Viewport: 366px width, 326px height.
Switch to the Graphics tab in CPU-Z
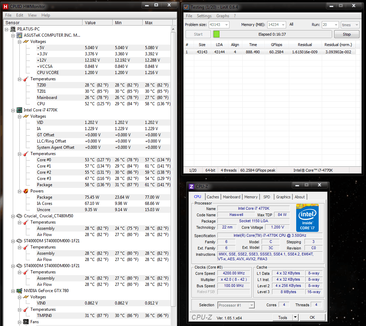point(283,197)
